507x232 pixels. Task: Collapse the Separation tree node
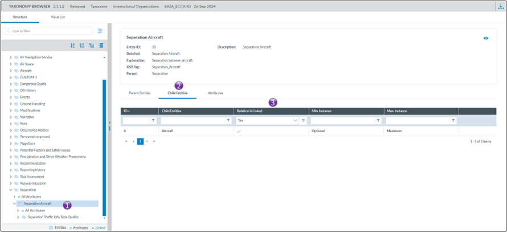pos(10,190)
